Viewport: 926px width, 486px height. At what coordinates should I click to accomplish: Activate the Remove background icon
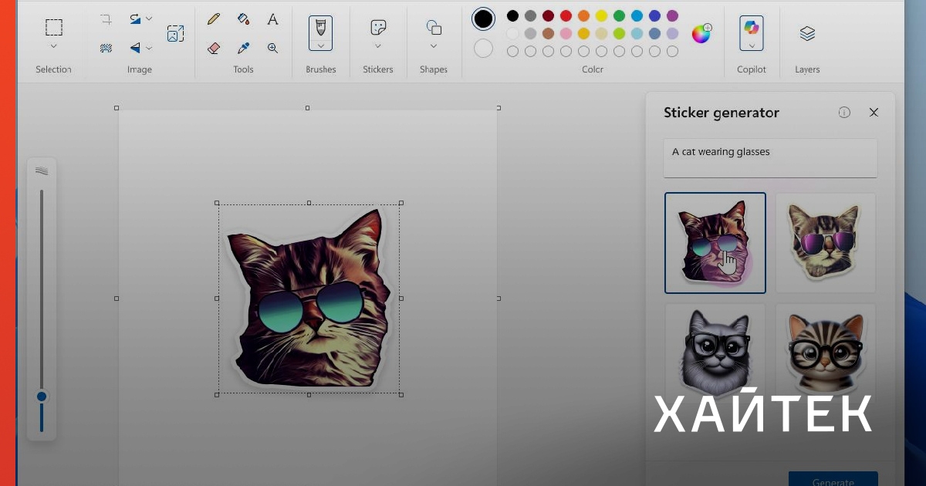click(106, 48)
